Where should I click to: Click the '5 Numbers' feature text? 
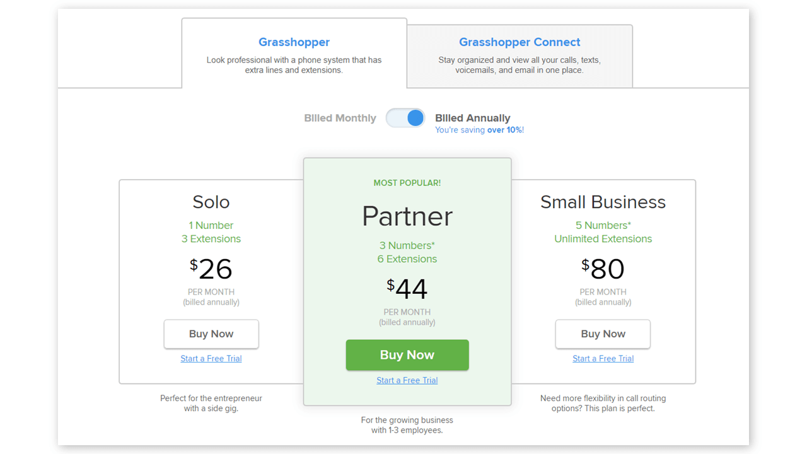pos(603,225)
